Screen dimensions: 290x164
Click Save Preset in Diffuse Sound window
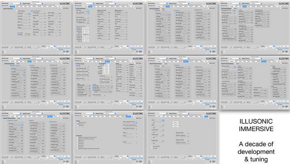pos(124,103)
